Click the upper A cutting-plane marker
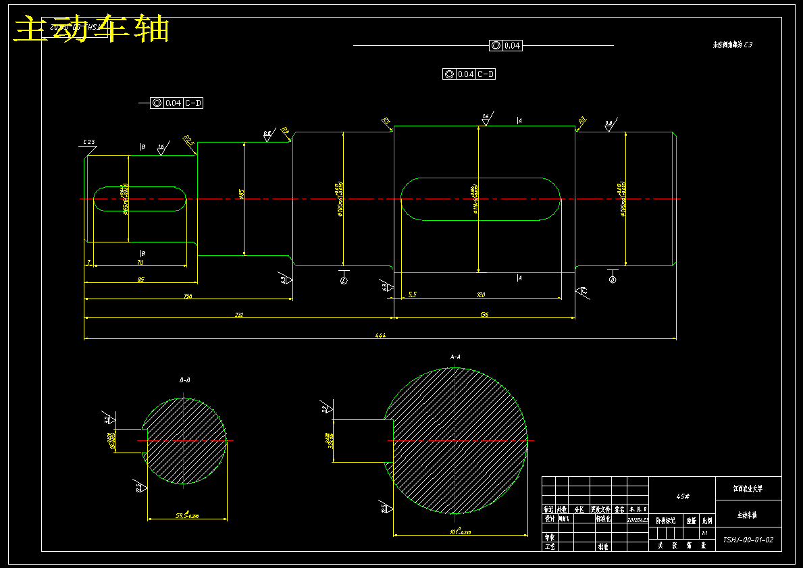 (519, 121)
